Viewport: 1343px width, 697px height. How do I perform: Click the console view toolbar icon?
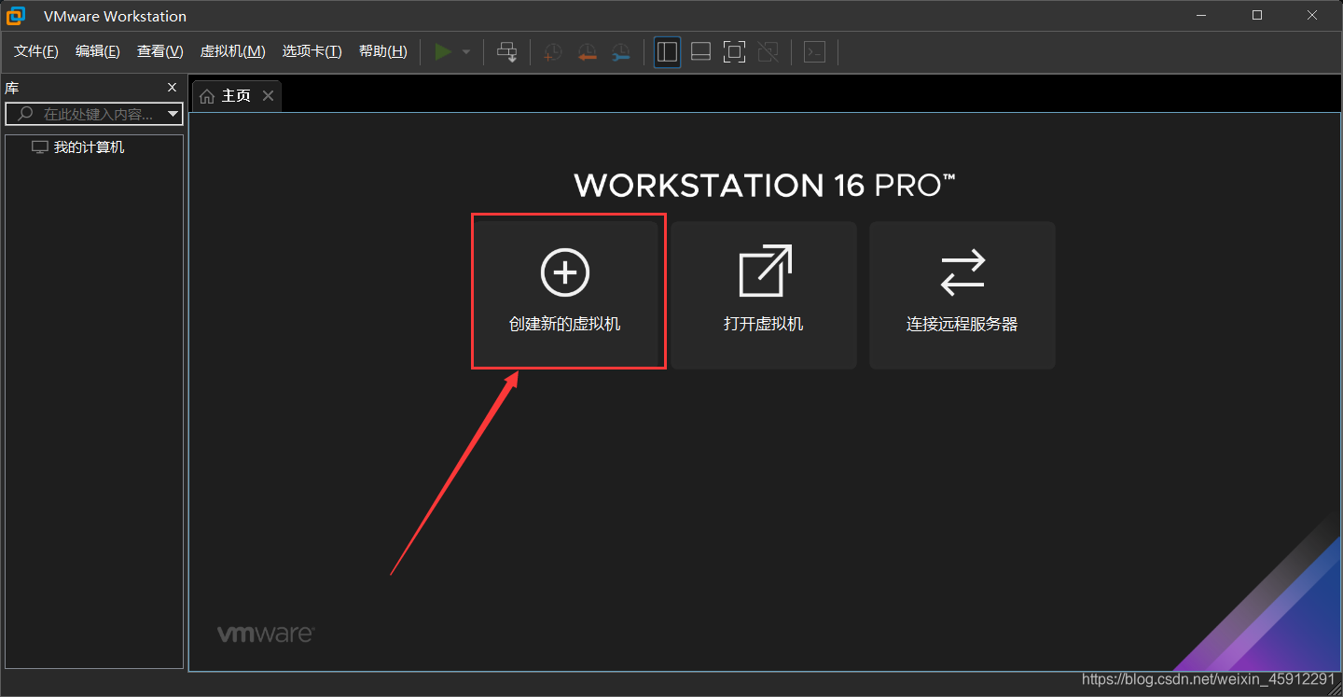[x=814, y=52]
